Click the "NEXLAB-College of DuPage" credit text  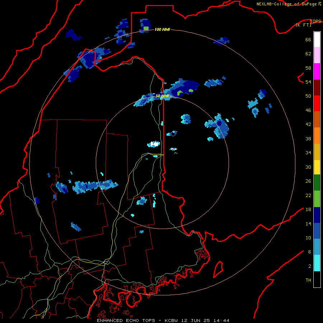(x=286, y=4)
